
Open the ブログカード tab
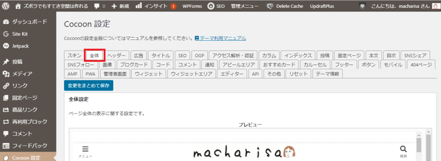(x=134, y=64)
